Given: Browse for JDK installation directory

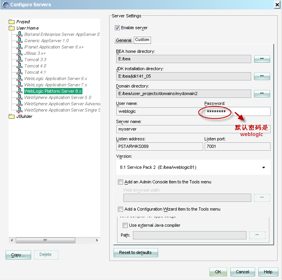Looking at the screenshot, I should pyautogui.click(x=262, y=76).
